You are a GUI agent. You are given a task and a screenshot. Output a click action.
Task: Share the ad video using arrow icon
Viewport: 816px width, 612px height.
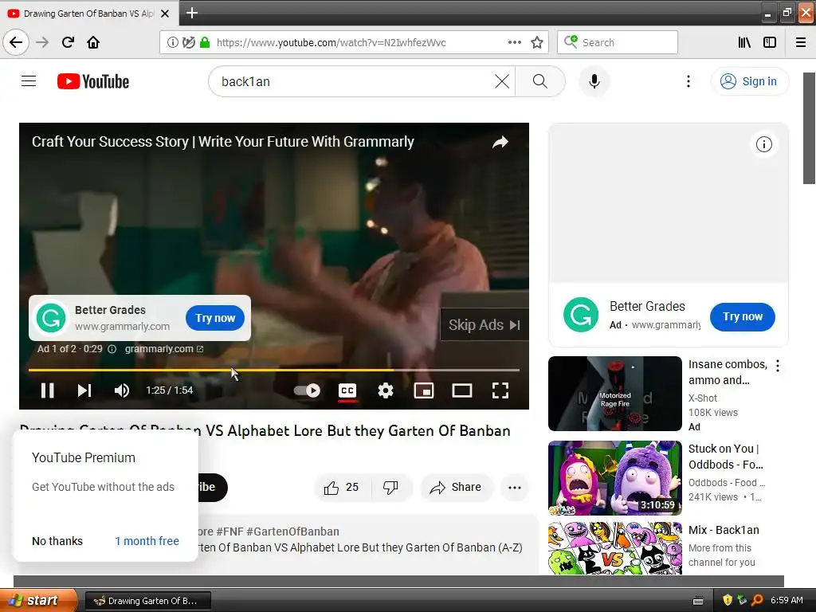500,142
